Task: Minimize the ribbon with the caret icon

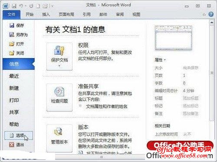Action: click(x=204, y=14)
